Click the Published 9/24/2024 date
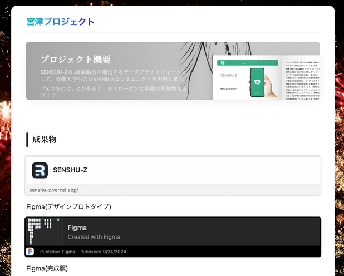Screen dimensions: 344x276 click(x=104, y=252)
